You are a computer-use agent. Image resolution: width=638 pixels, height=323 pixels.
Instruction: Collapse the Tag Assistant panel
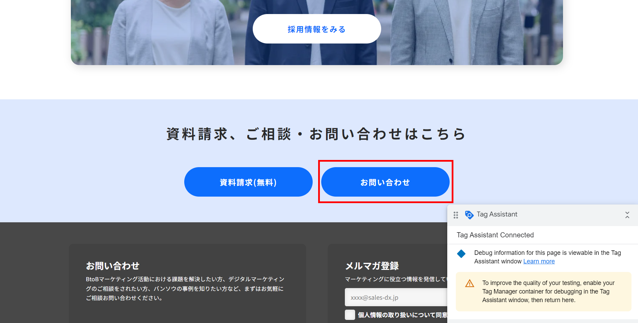click(627, 215)
